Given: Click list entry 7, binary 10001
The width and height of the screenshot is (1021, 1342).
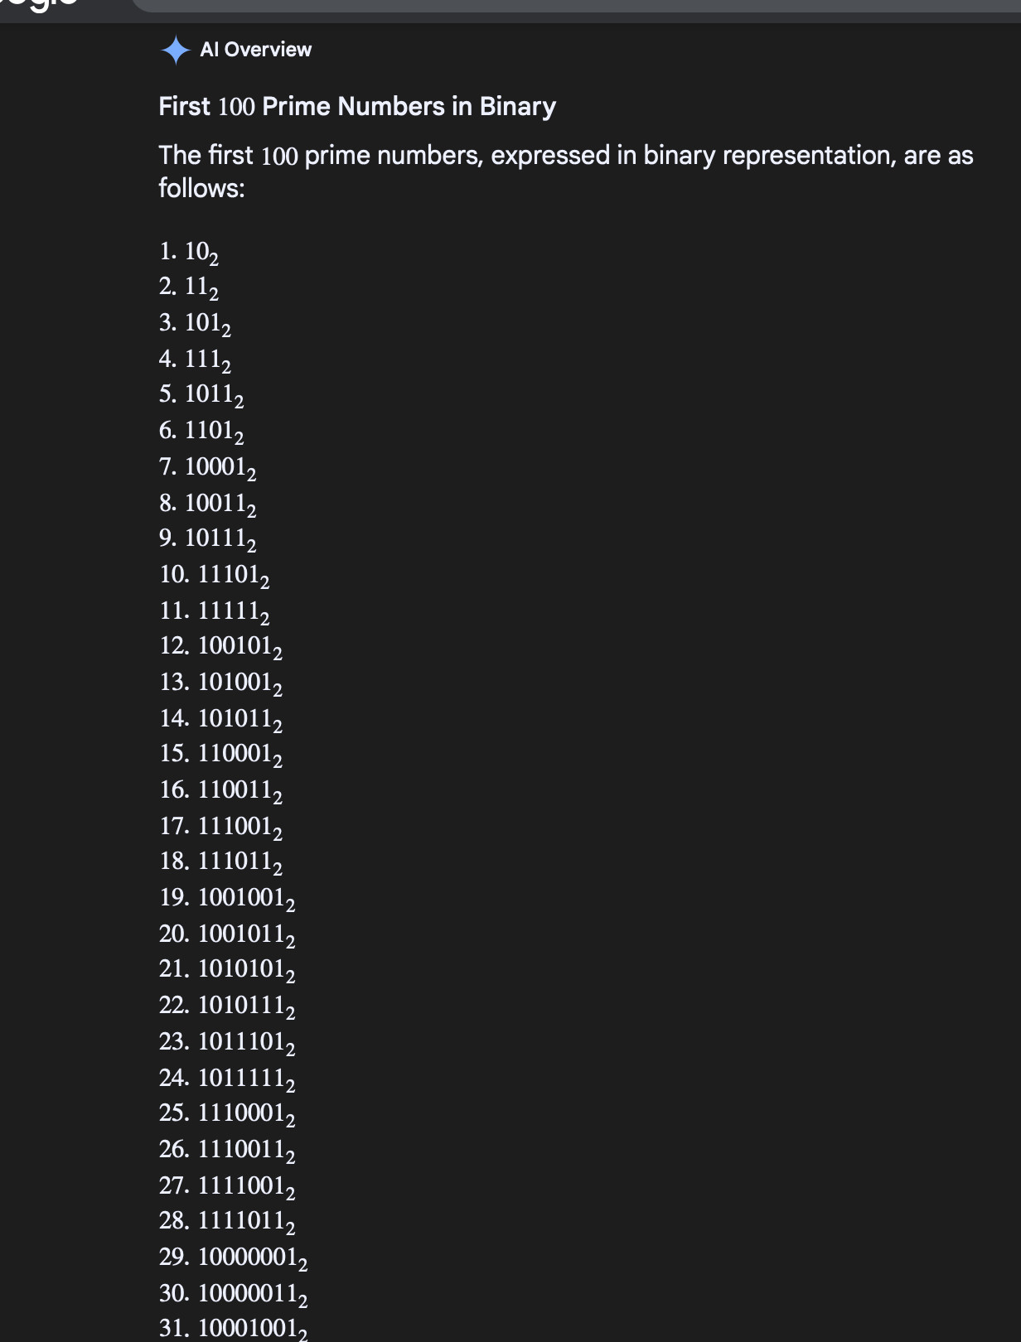Looking at the screenshot, I should 207,467.
